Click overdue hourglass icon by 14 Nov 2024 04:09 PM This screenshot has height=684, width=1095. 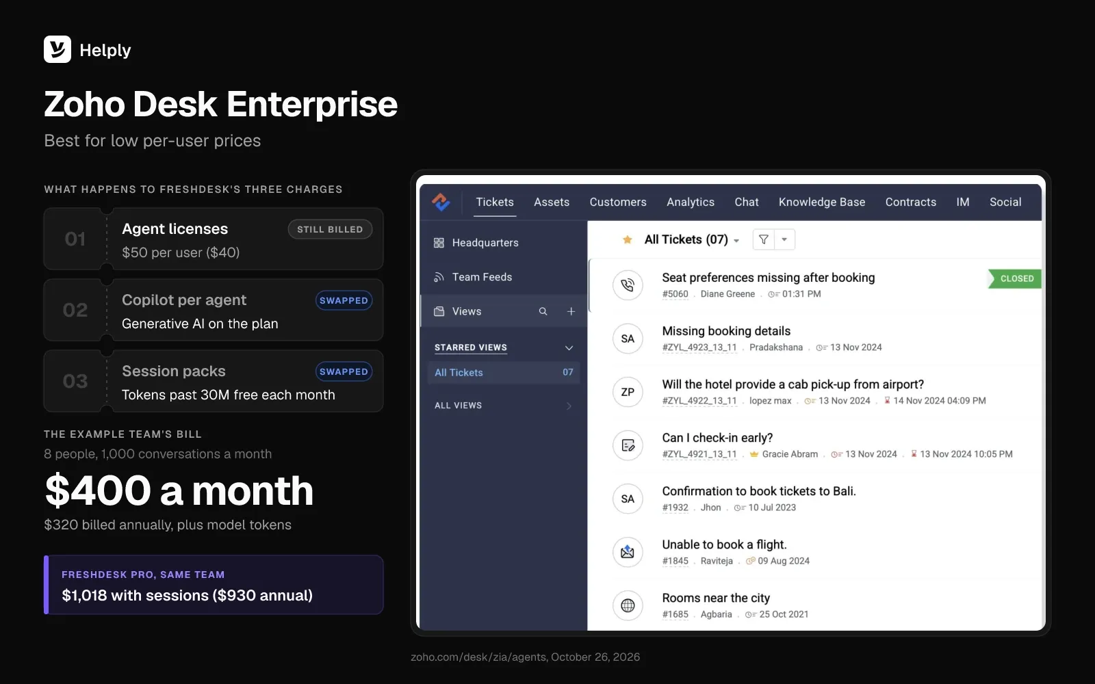pos(887,401)
